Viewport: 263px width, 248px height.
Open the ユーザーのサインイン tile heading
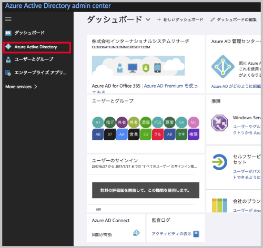[115, 160]
